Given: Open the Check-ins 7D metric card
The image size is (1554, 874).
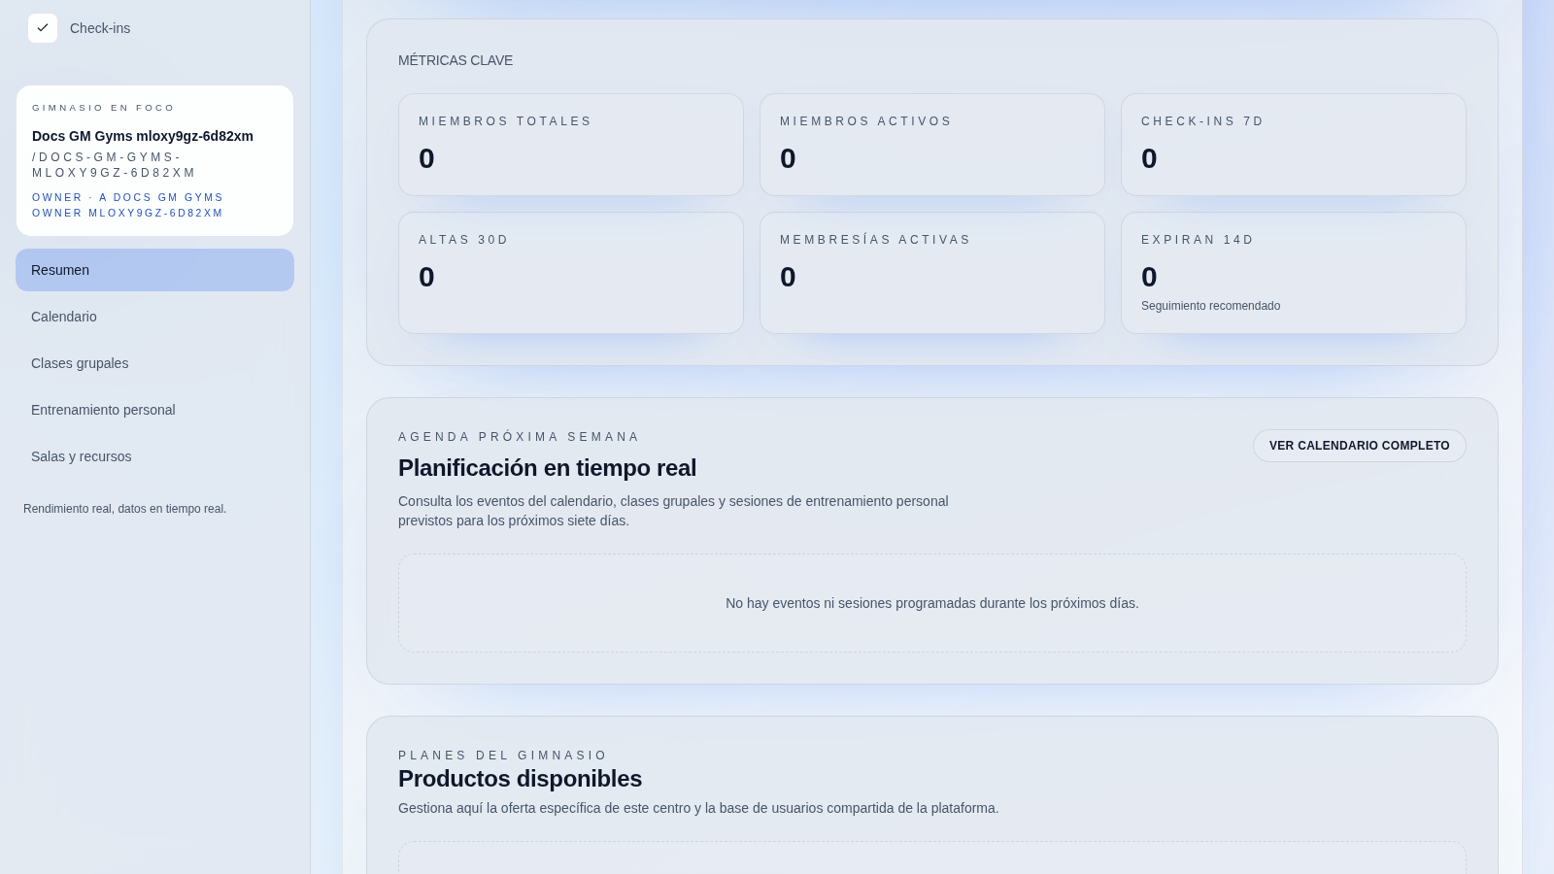Looking at the screenshot, I should point(1293,145).
